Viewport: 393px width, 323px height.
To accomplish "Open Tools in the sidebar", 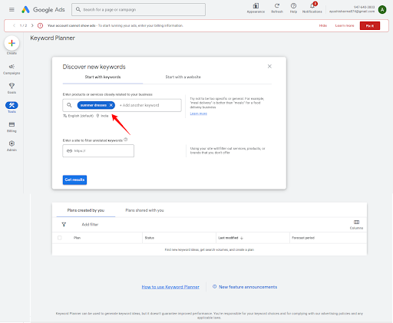I will tap(12, 107).
